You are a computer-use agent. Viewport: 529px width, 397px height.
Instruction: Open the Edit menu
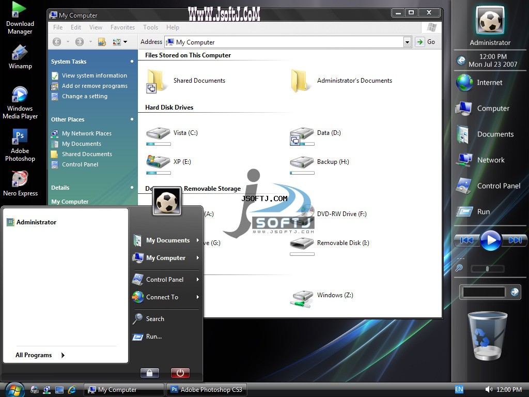click(x=75, y=27)
